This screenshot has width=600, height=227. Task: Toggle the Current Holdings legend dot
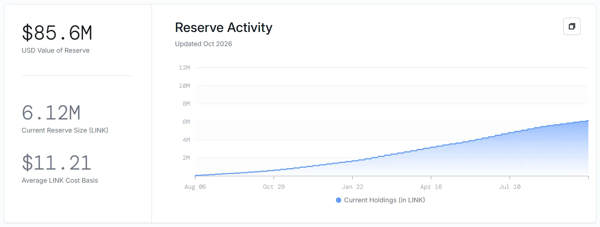(339, 200)
